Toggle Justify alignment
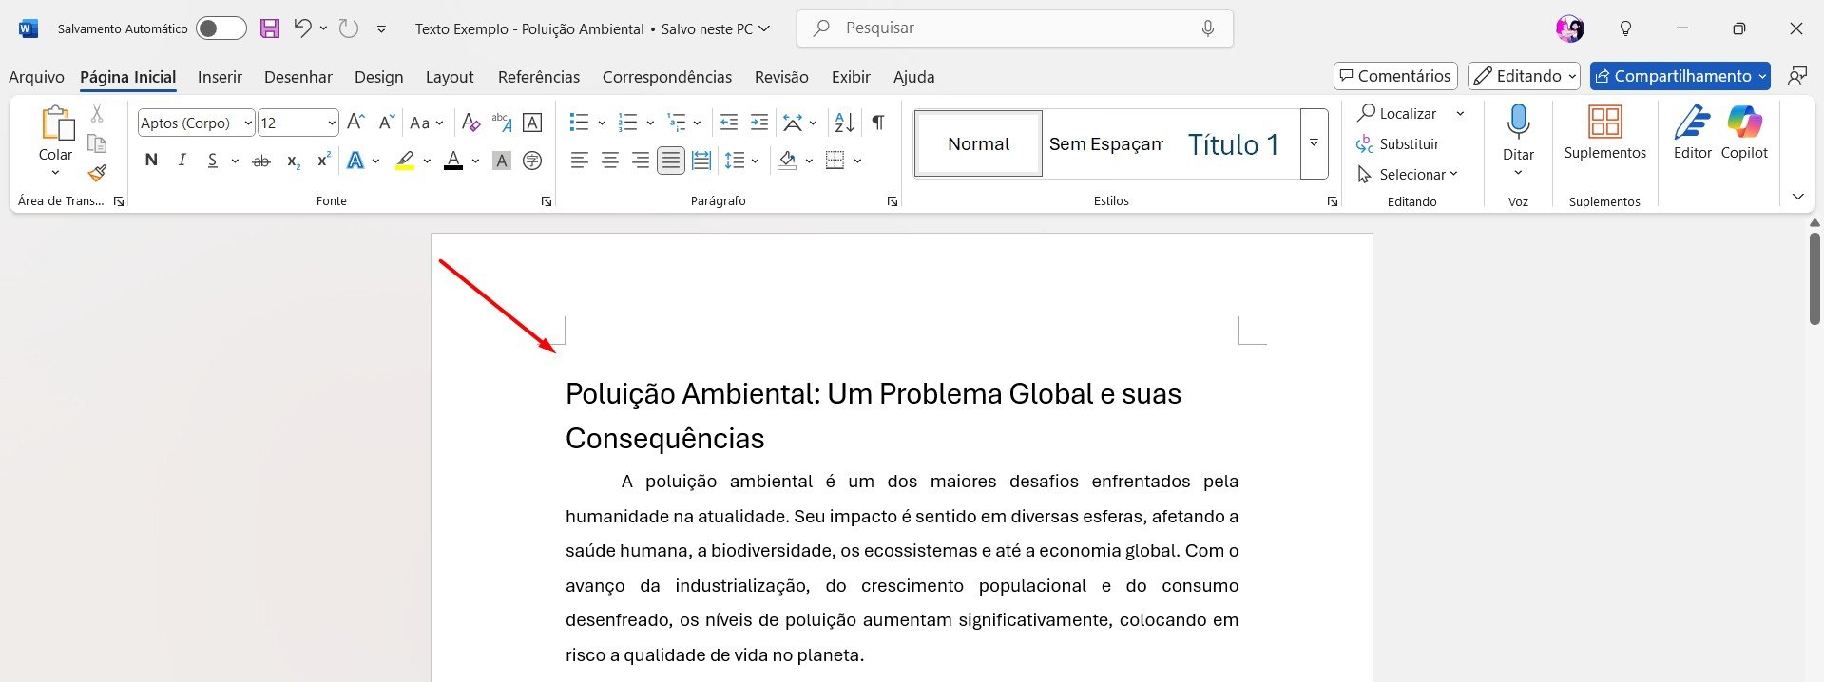Screen dimensions: 1824x682 (671, 161)
